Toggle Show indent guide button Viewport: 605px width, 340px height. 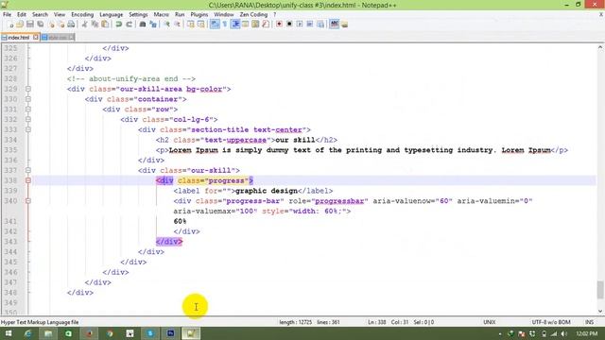pos(235,25)
